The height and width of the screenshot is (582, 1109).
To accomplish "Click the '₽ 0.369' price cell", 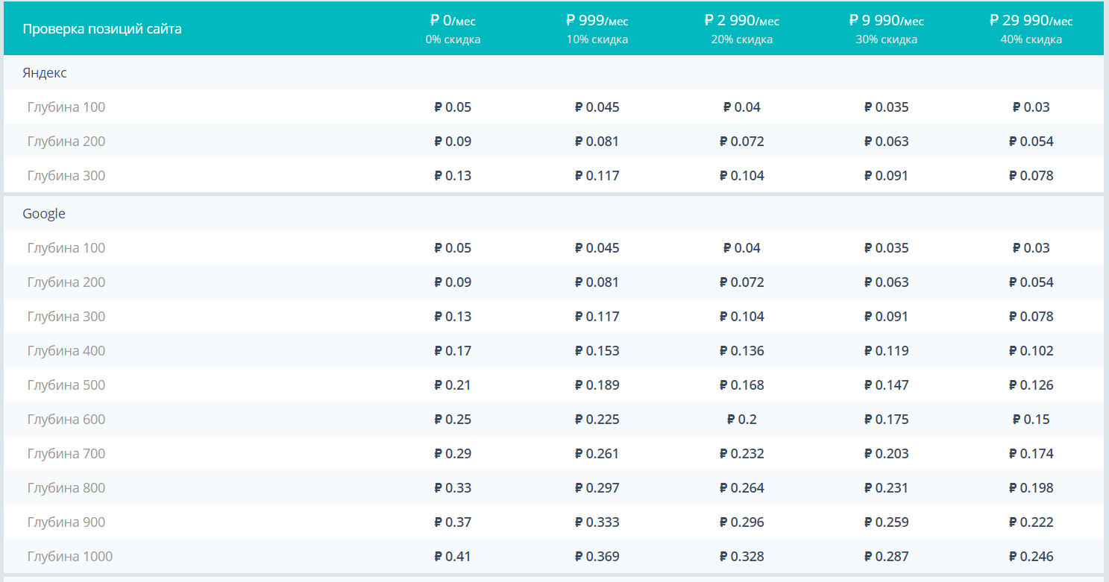I will (597, 557).
